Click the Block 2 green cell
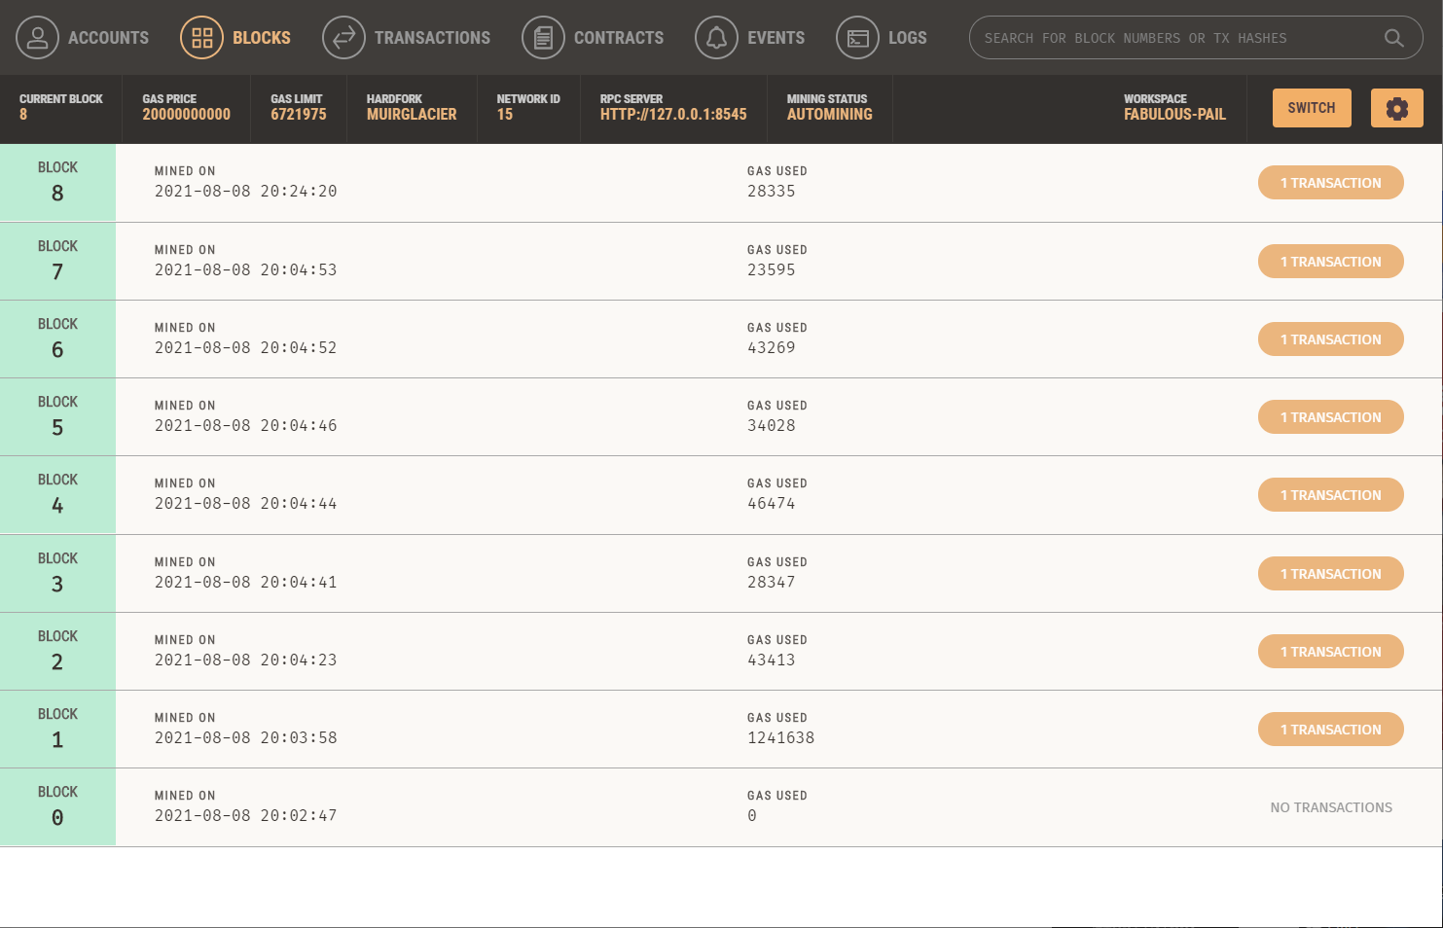Image resolution: width=1443 pixels, height=928 pixels. click(x=57, y=651)
